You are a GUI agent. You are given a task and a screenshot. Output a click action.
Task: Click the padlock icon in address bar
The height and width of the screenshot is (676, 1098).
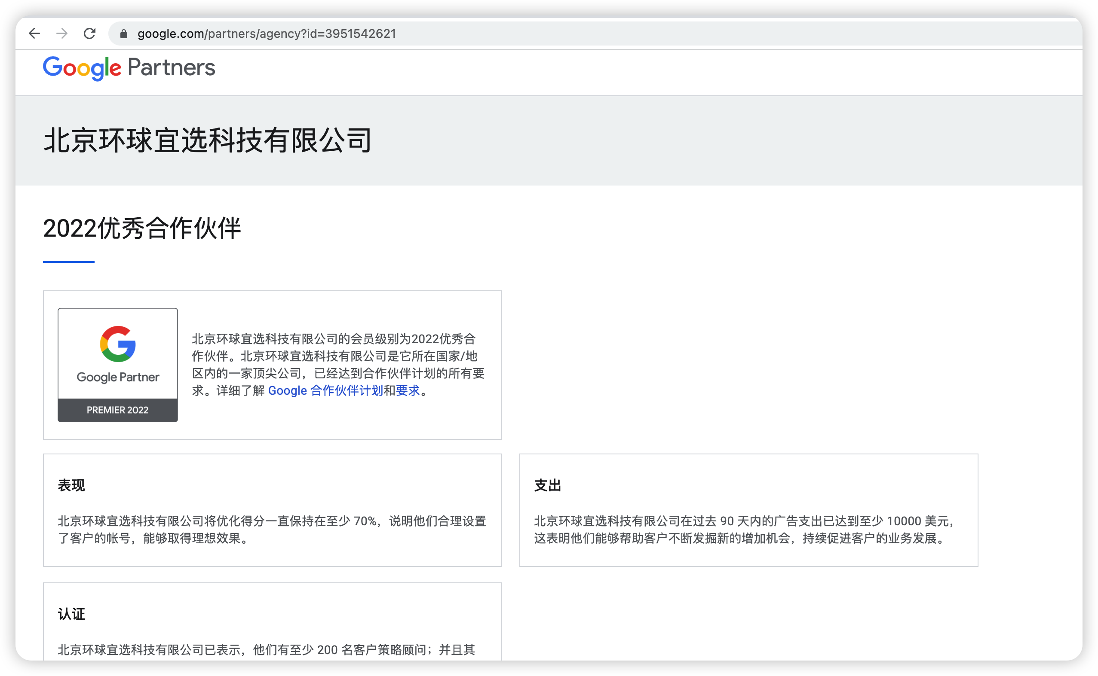point(124,34)
